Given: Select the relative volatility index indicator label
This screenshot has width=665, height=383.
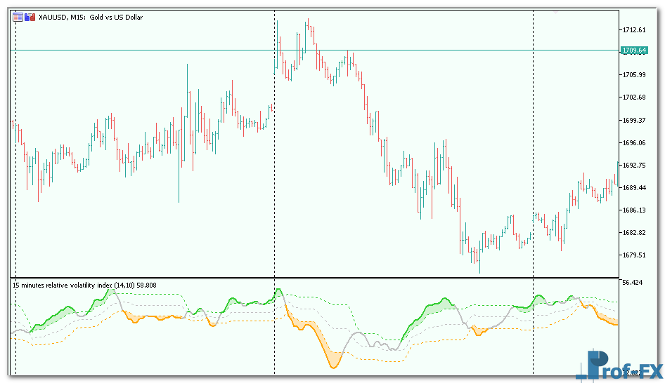Looking at the screenshot, I should (x=84, y=285).
